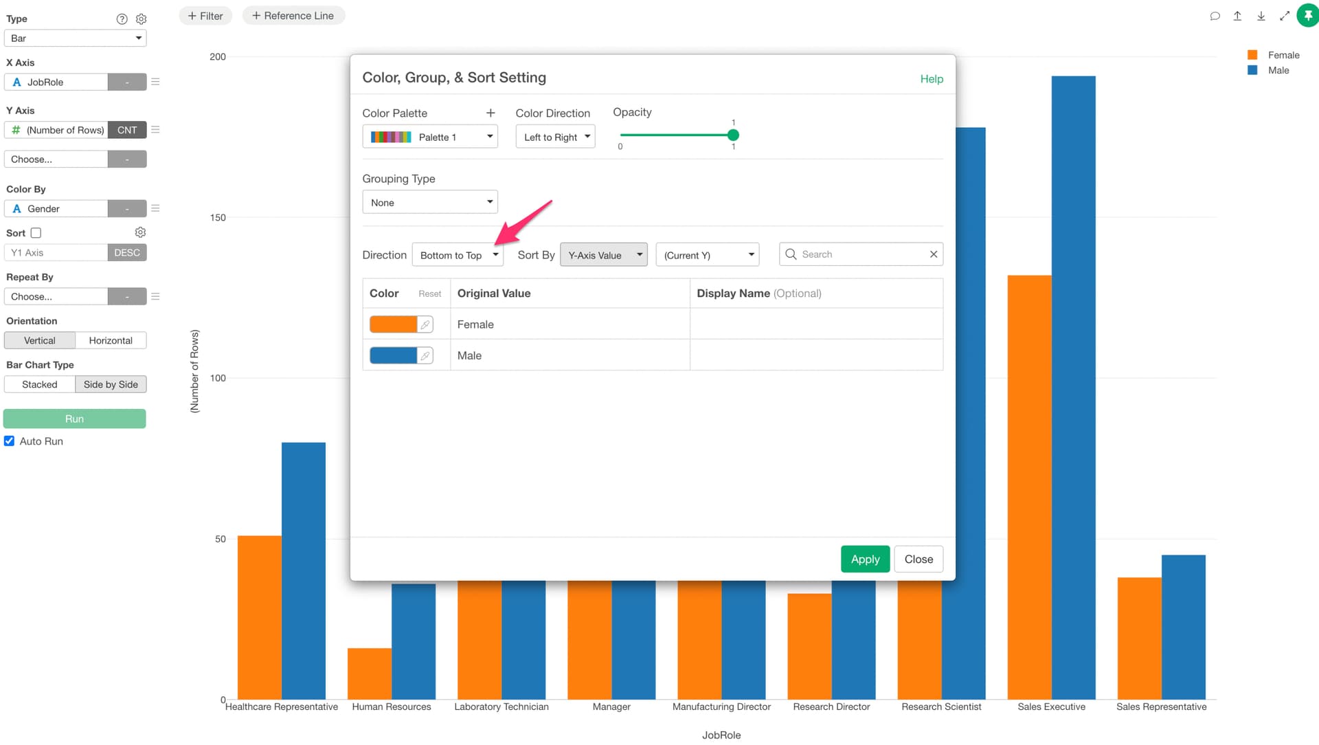Open the Palette 1 color palette dropdown

(x=429, y=137)
